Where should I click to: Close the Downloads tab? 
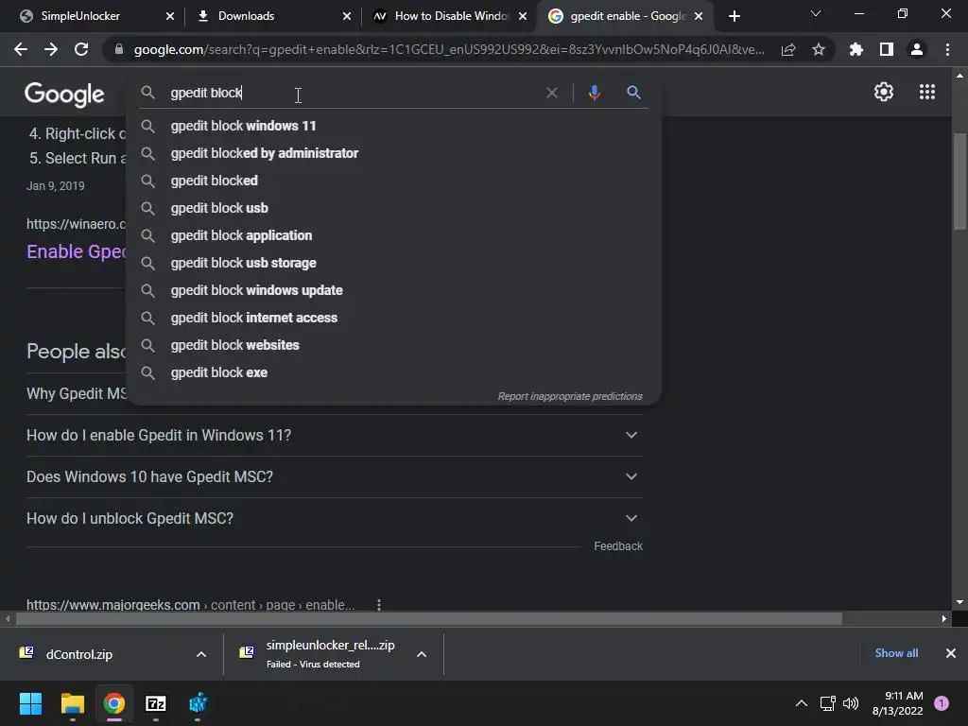(x=346, y=16)
